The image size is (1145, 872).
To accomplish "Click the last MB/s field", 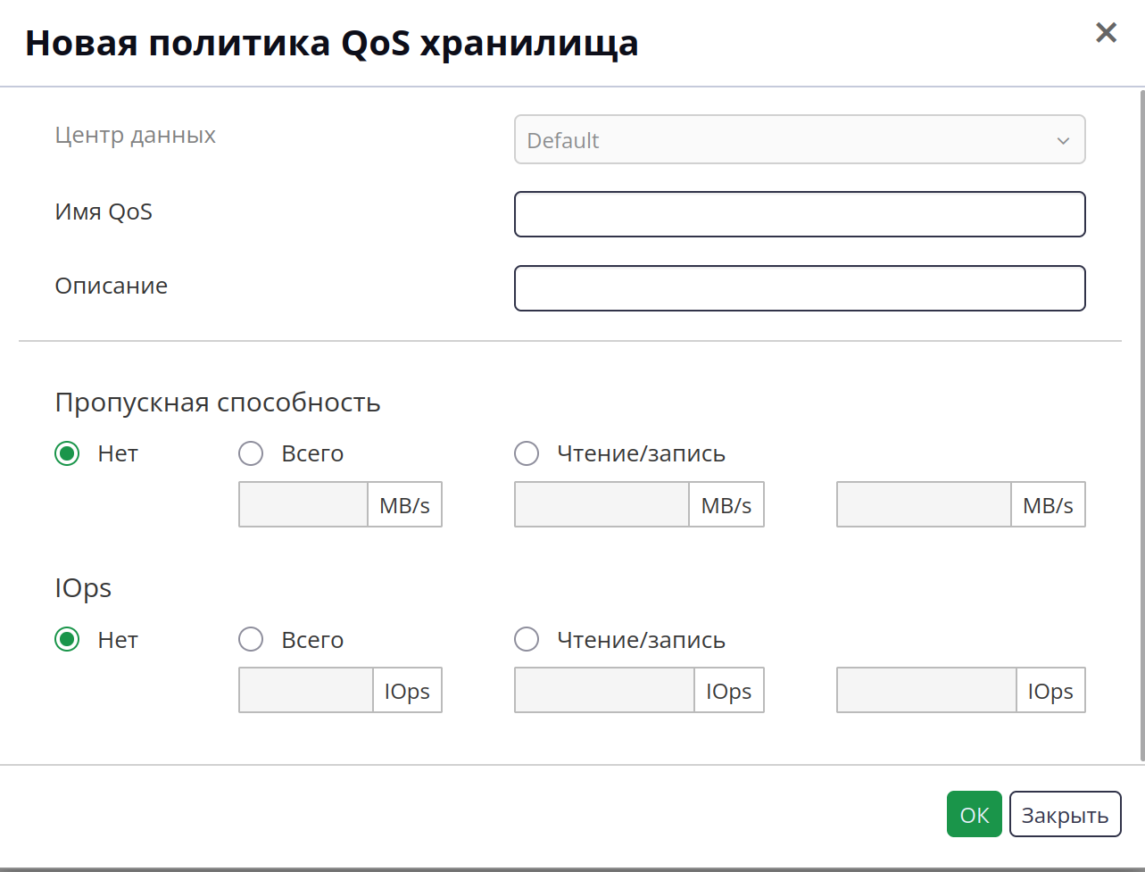I will click(x=924, y=505).
